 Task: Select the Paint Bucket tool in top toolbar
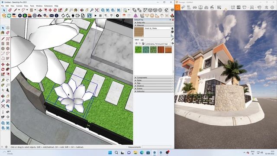tap(76, 10)
